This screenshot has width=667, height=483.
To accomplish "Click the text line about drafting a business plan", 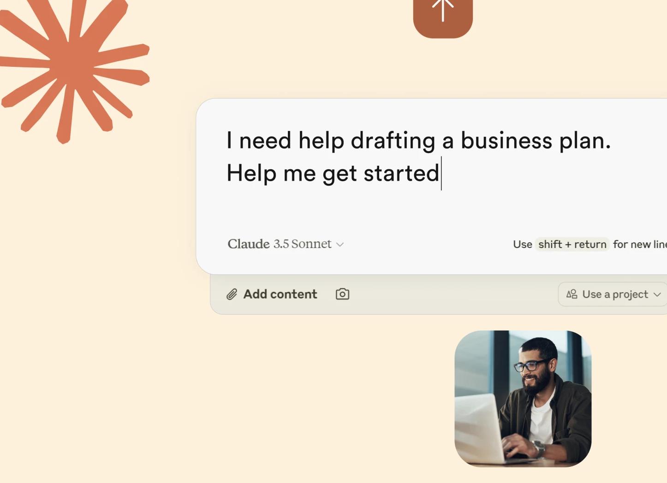I will click(x=418, y=141).
